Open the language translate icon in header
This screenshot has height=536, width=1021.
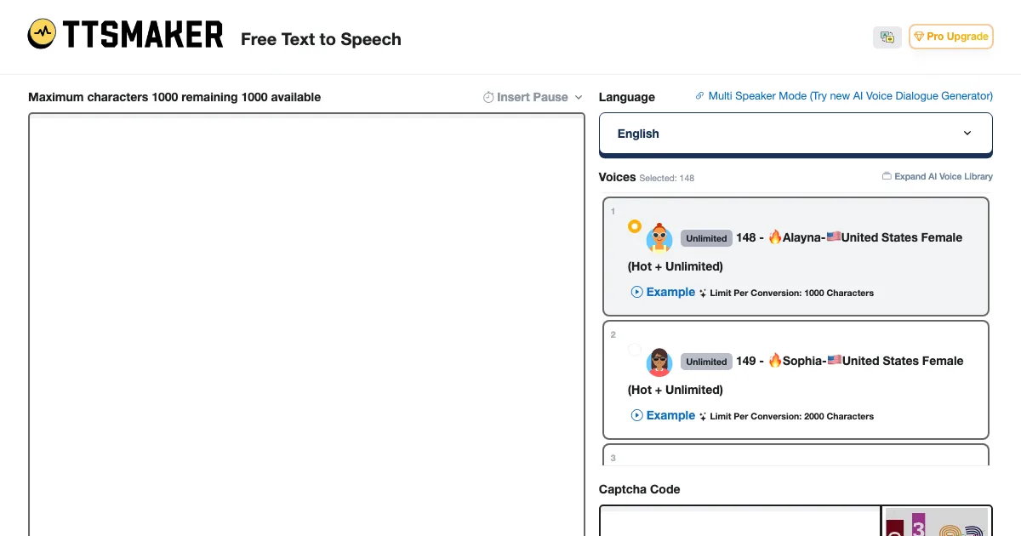point(887,37)
